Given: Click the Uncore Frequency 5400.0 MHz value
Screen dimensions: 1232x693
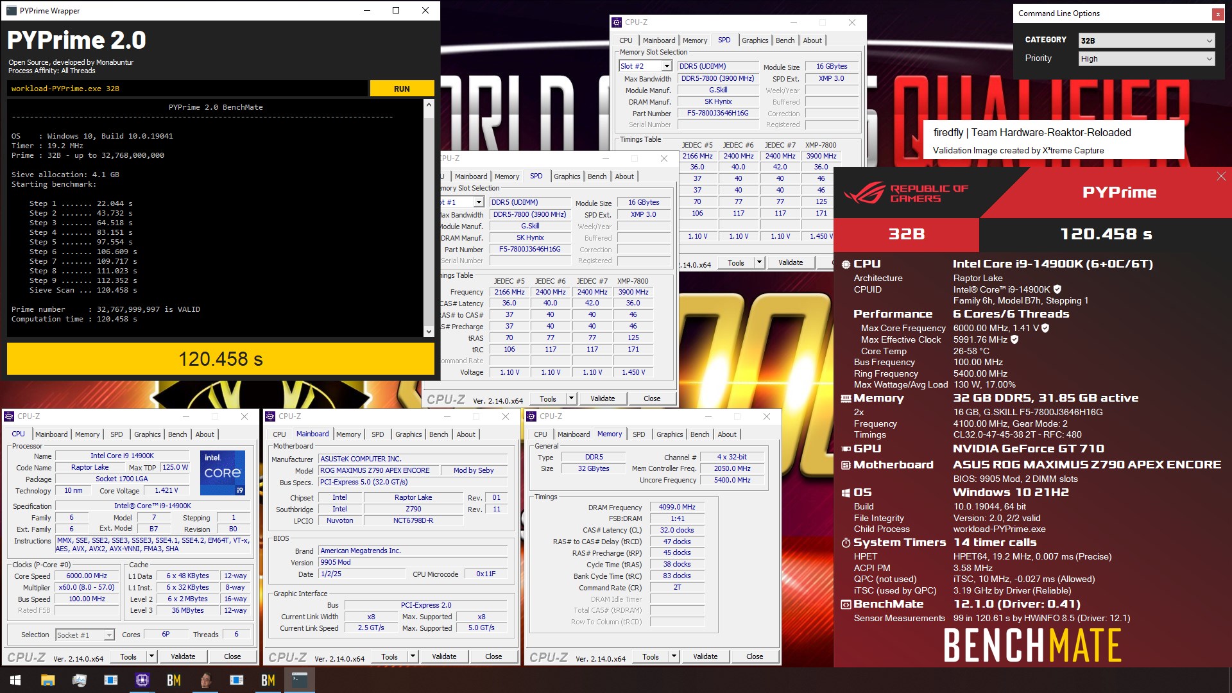Looking at the screenshot, I should [732, 480].
